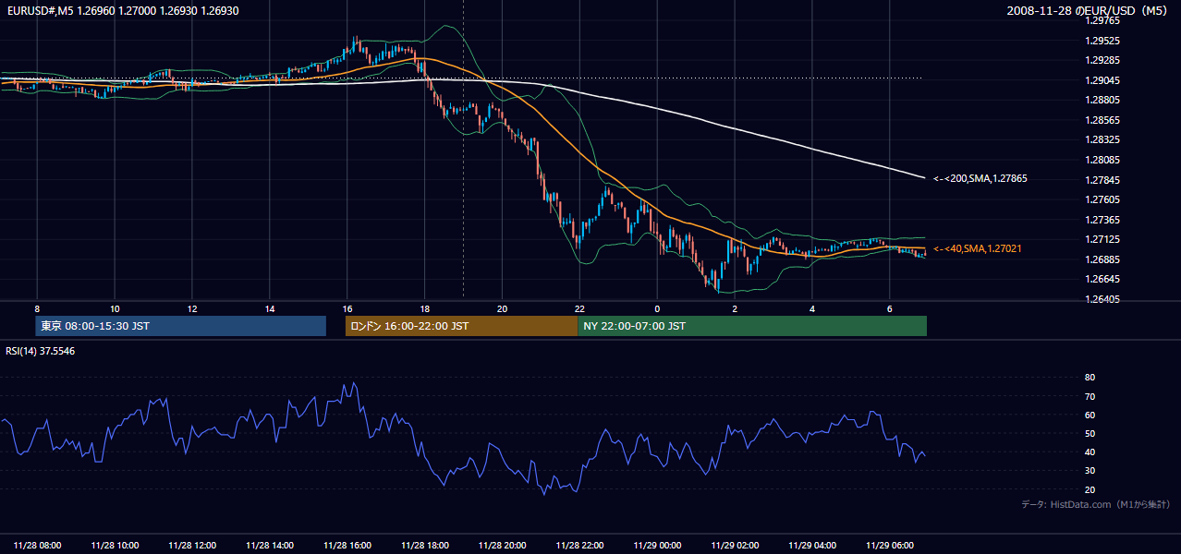Click the NY 22:00-07:00 JST session bar
Image resolution: width=1181 pixels, height=554 pixels.
[752, 326]
